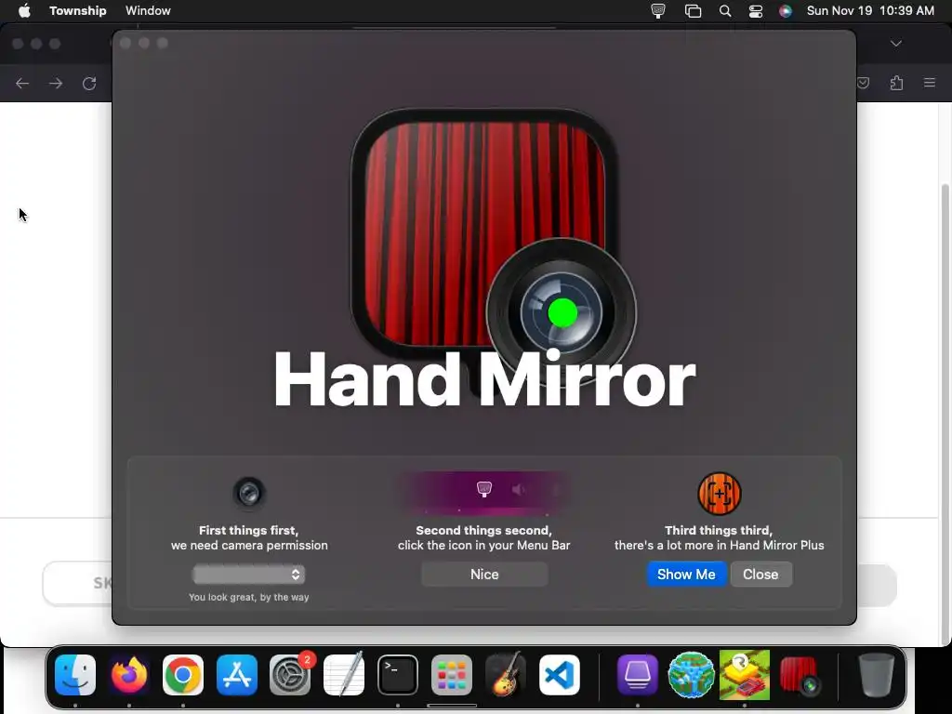This screenshot has width=952, height=714.
Task: Open Apple Configurator from the Dock
Action: 638,675
